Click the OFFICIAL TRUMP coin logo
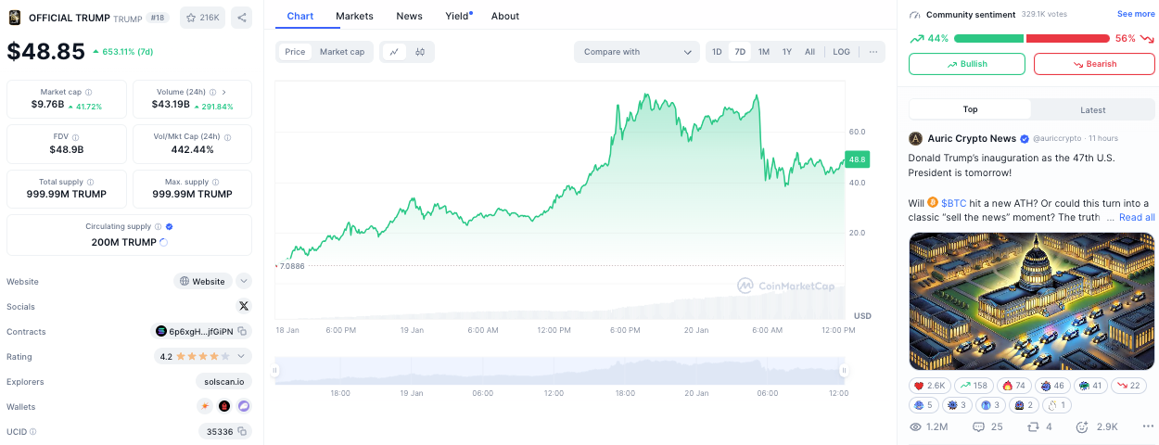The height and width of the screenshot is (445, 1159). point(15,18)
